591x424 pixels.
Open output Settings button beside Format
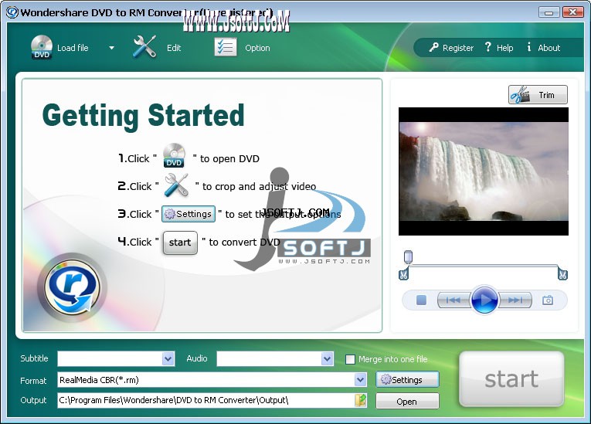407,379
